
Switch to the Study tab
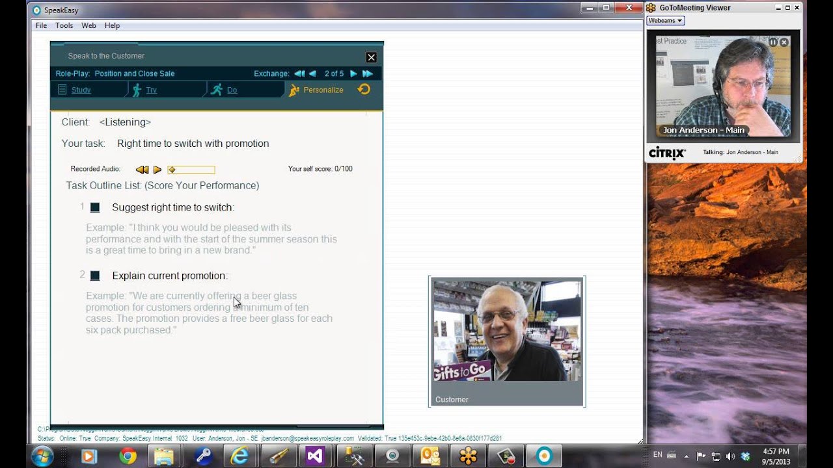[x=81, y=90]
